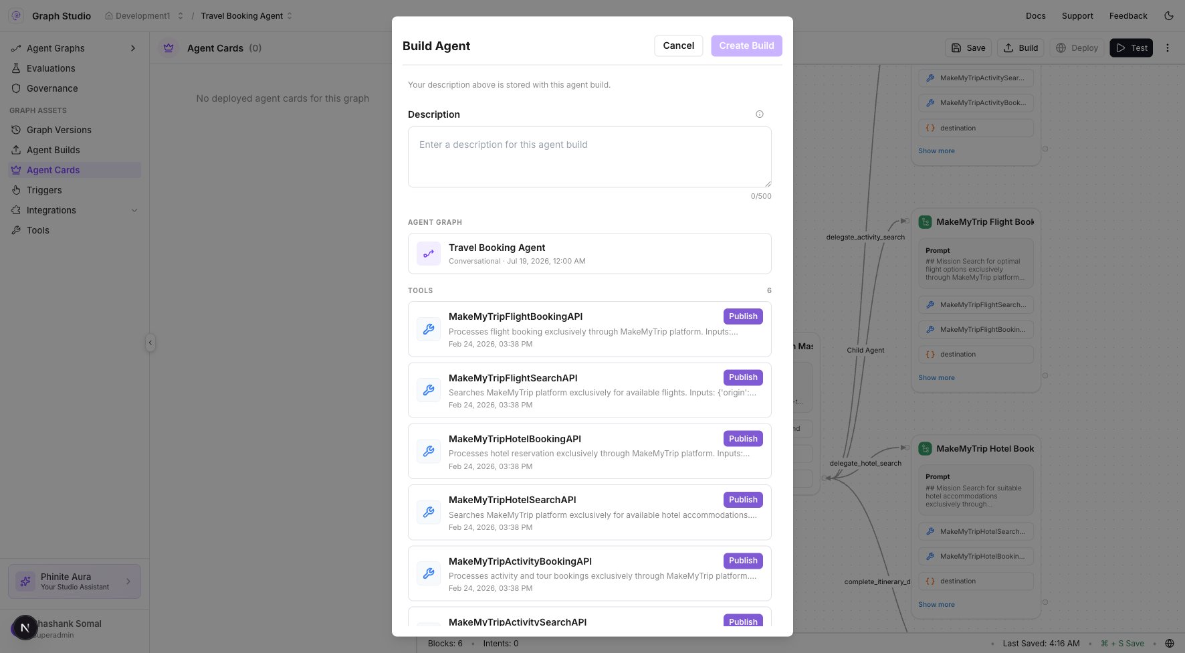
Task: Click the Flight Book node prompt box
Action: pyautogui.click(x=976, y=264)
